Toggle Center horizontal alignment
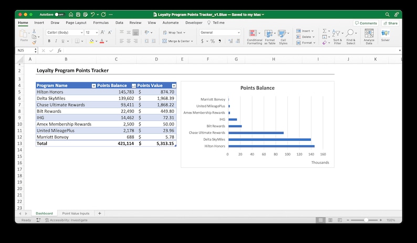 click(x=129, y=41)
